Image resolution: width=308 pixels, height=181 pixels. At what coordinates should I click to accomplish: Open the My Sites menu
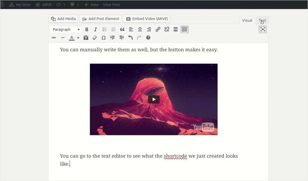20,5
